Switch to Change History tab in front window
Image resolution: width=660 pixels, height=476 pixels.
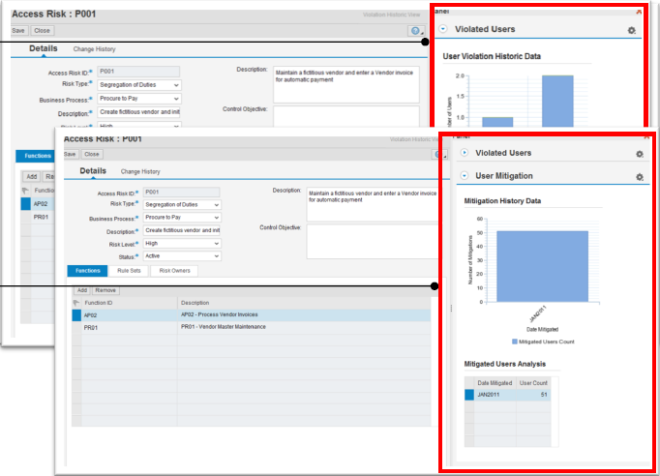pyautogui.click(x=140, y=171)
